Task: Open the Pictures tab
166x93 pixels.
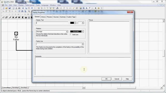Action: pos(49,17)
